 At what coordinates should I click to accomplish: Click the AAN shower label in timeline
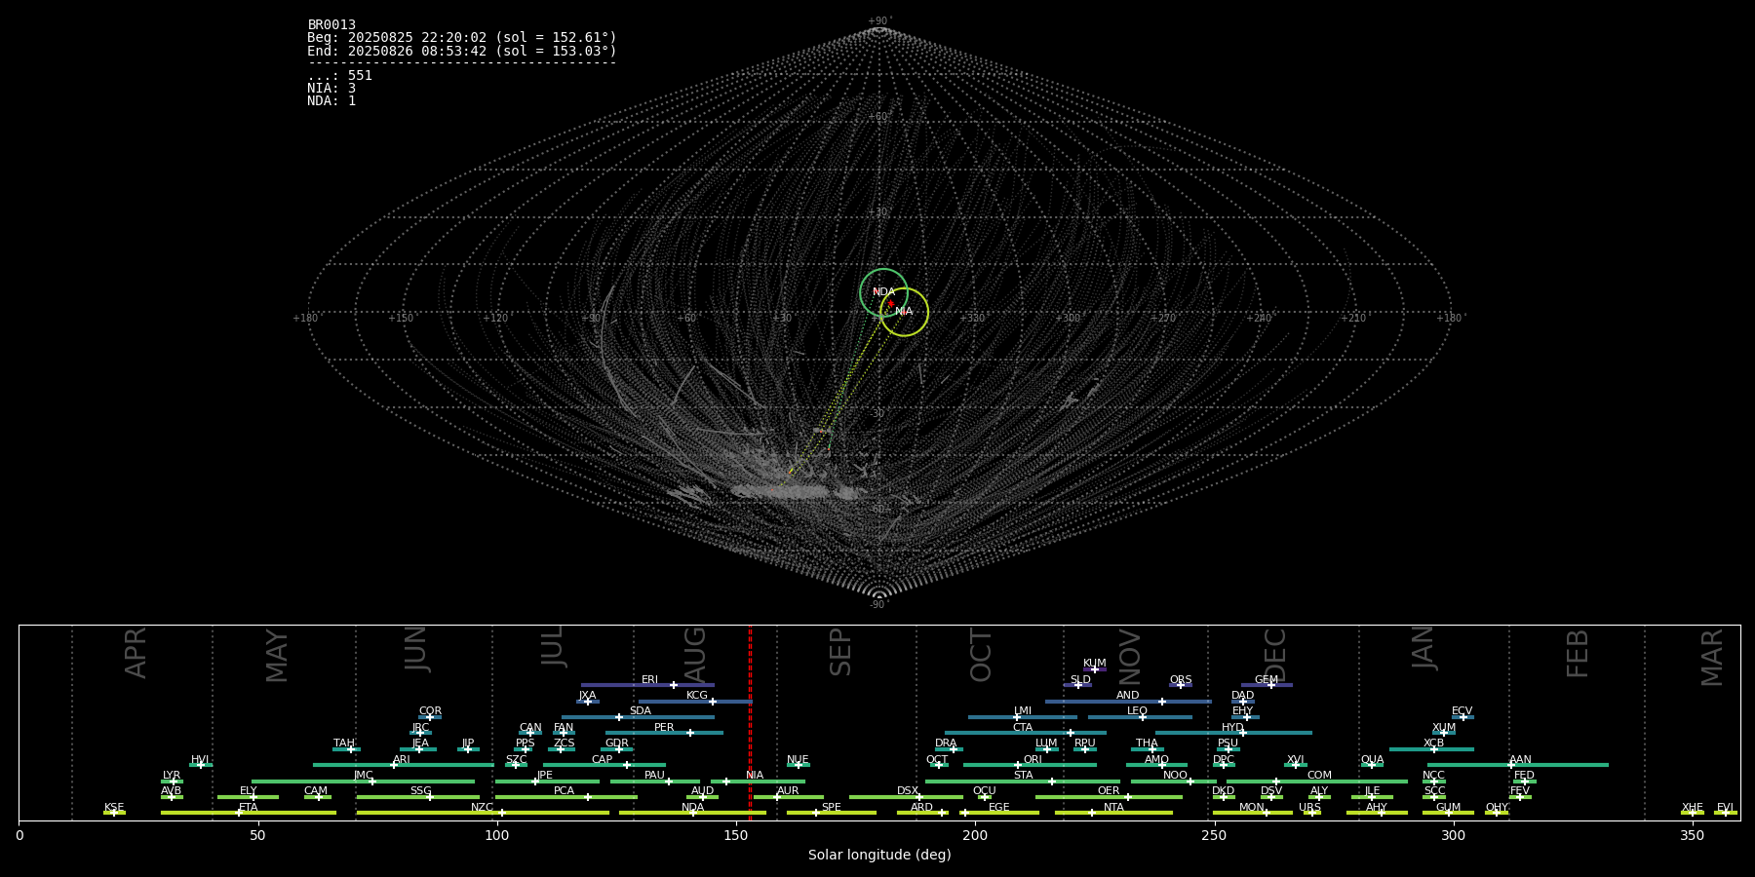click(x=1520, y=760)
